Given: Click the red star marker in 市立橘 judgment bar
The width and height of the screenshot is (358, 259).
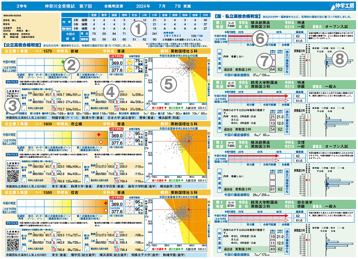Looking at the screenshot, I should 99,134.
